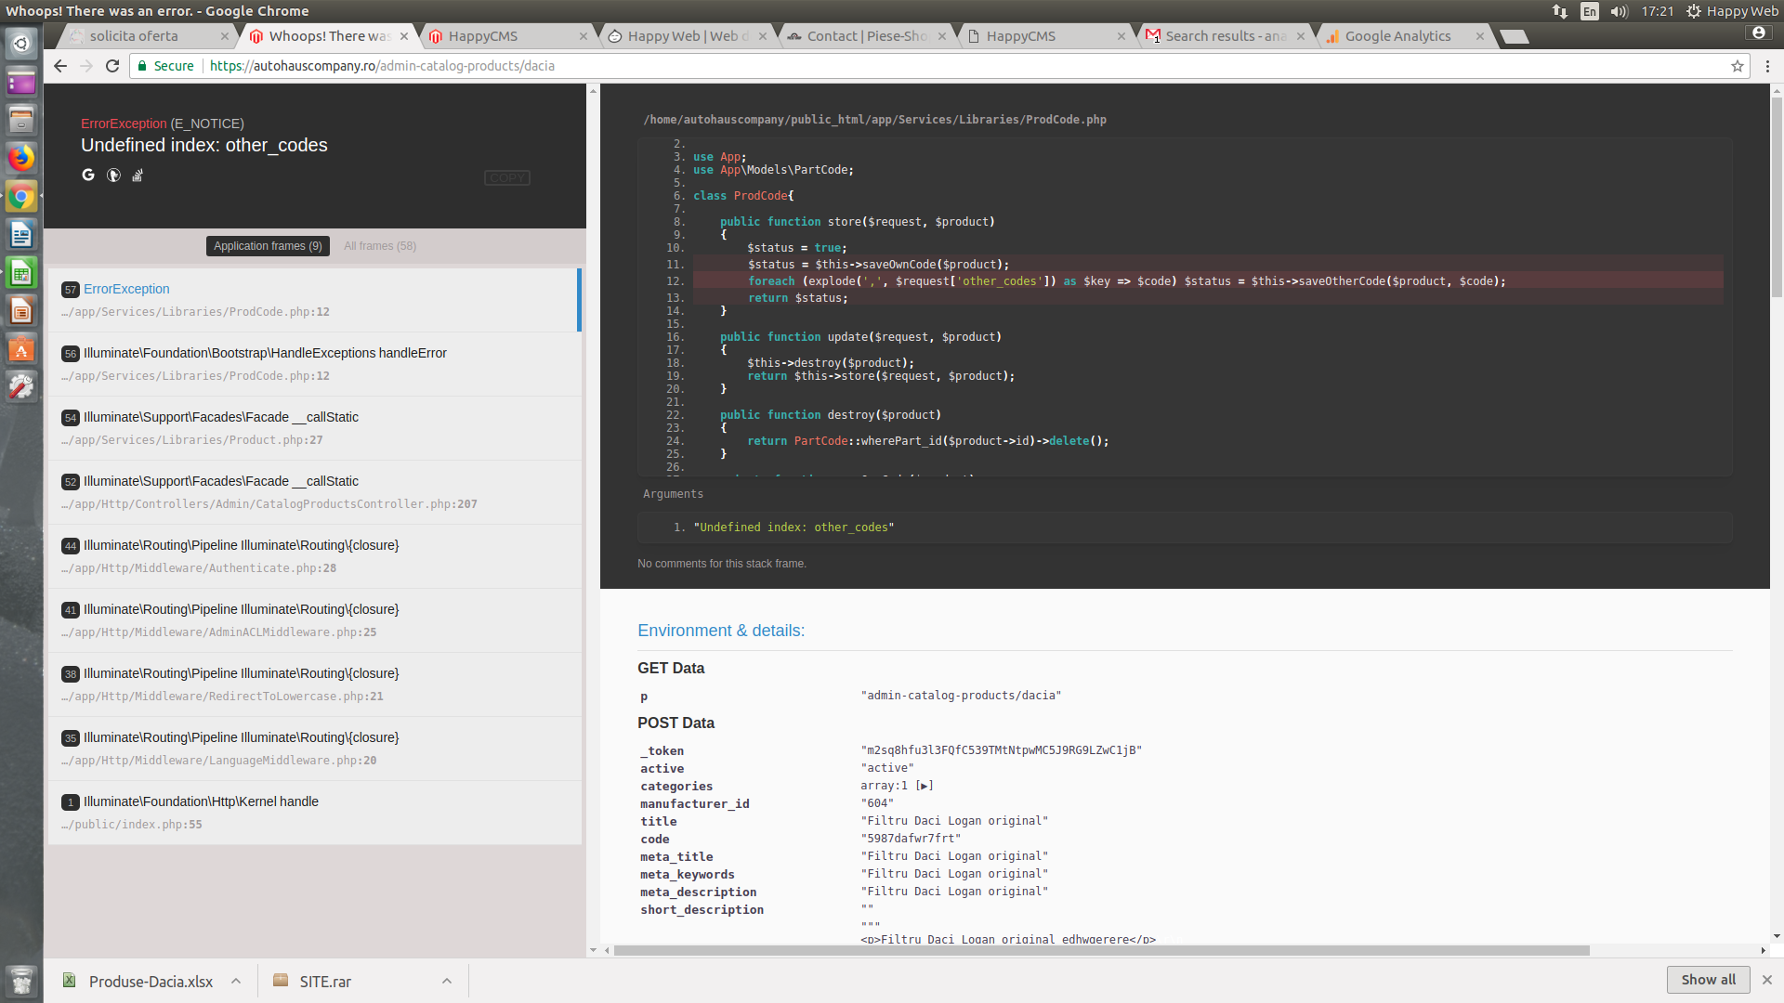This screenshot has height=1003, width=1784.
Task: Search the error on Google
Action: coord(88,175)
